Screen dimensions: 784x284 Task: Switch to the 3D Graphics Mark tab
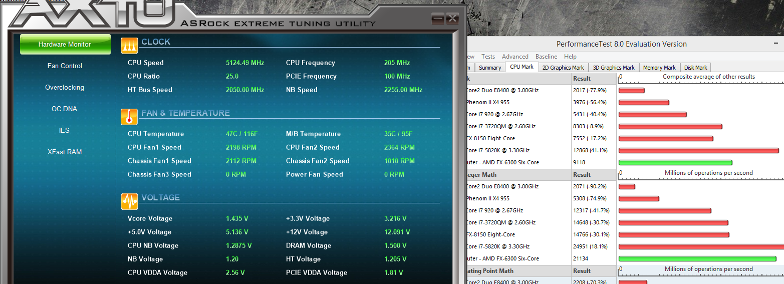(x=614, y=68)
